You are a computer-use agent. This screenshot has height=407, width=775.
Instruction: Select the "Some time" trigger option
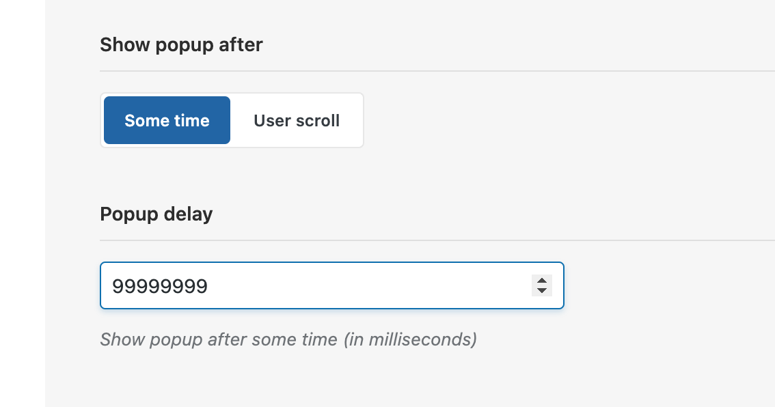point(167,121)
